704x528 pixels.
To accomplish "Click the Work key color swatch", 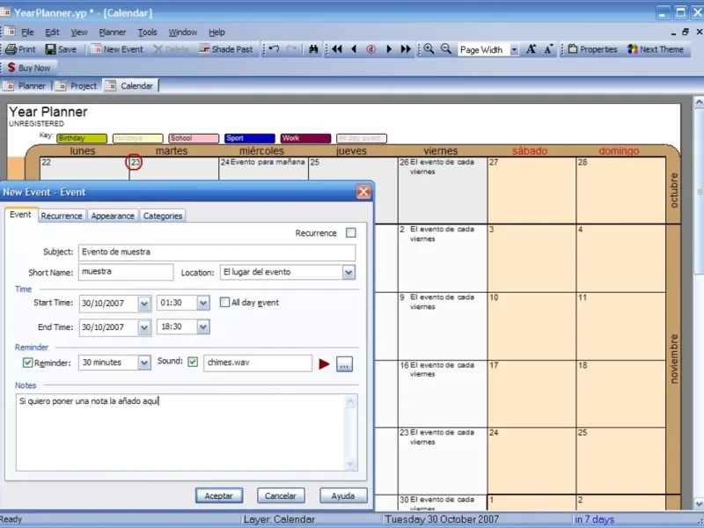I will pos(305,138).
